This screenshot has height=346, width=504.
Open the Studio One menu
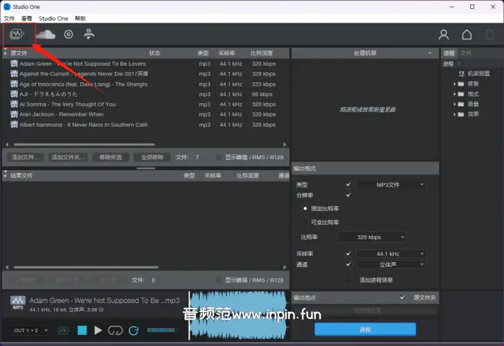[53, 18]
